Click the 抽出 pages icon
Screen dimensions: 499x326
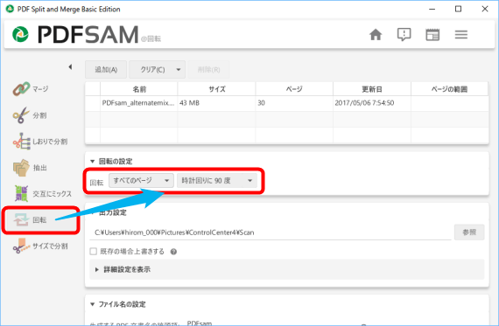click(21, 168)
